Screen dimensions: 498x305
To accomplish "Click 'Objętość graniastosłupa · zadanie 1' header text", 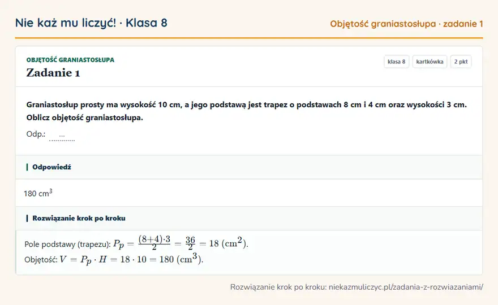I will (x=406, y=24).
